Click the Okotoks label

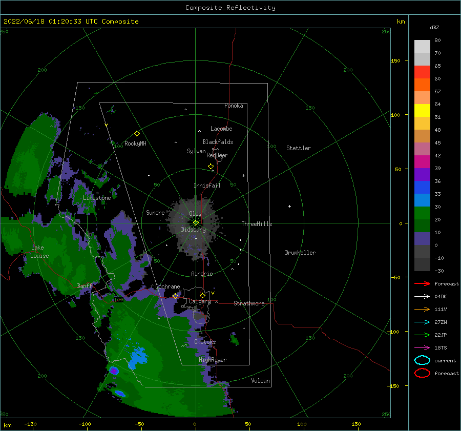point(205,342)
